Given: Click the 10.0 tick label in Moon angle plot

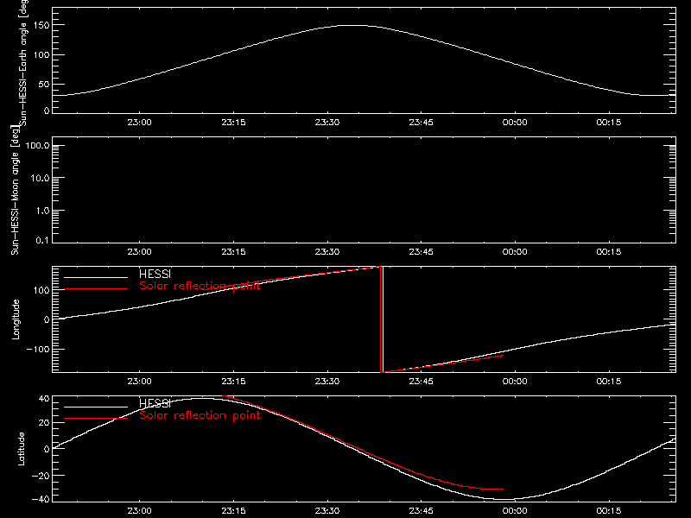Looking at the screenshot, I should click(40, 178).
